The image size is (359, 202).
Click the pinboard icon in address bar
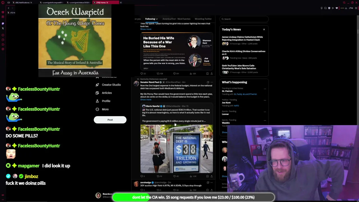(x=322, y=8)
